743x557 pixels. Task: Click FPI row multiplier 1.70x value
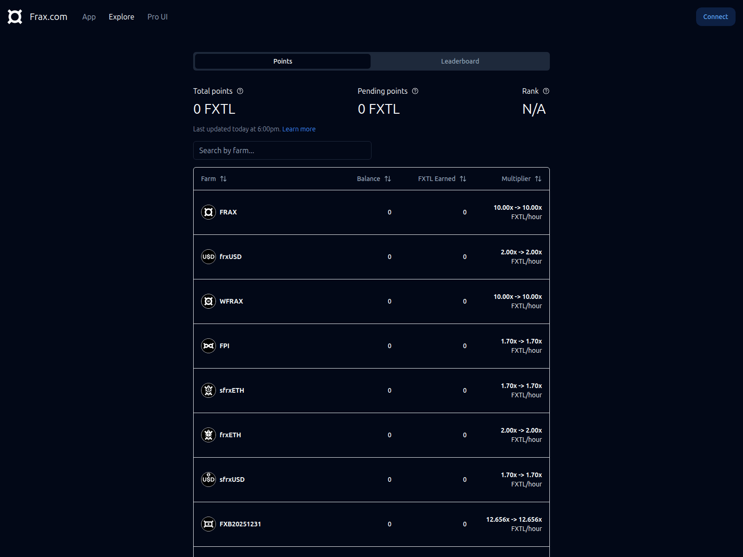(x=521, y=341)
